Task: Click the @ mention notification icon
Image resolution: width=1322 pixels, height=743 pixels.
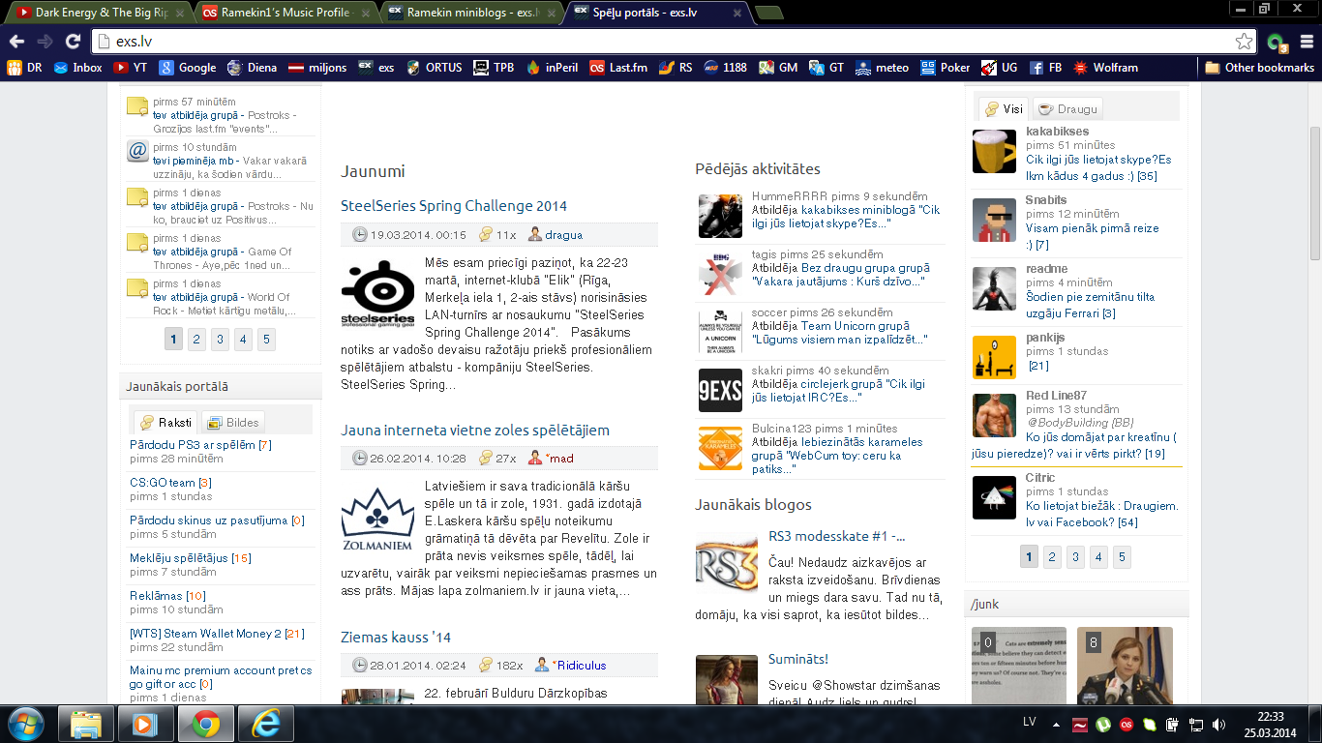Action: (137, 152)
